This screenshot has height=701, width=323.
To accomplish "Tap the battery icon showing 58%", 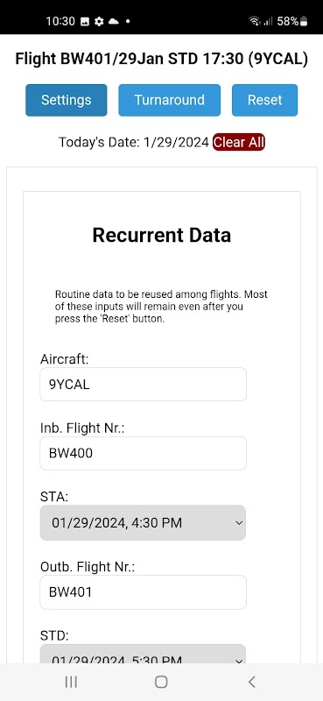I will click(305, 21).
